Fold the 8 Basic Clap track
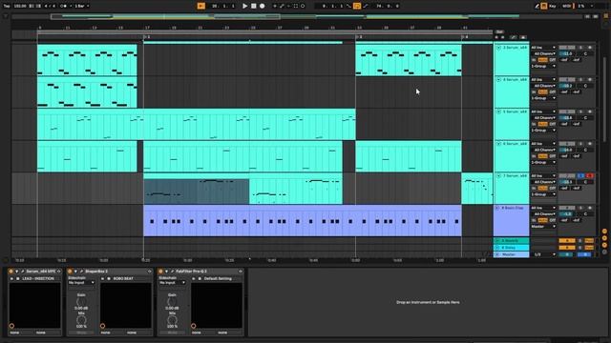 point(497,208)
